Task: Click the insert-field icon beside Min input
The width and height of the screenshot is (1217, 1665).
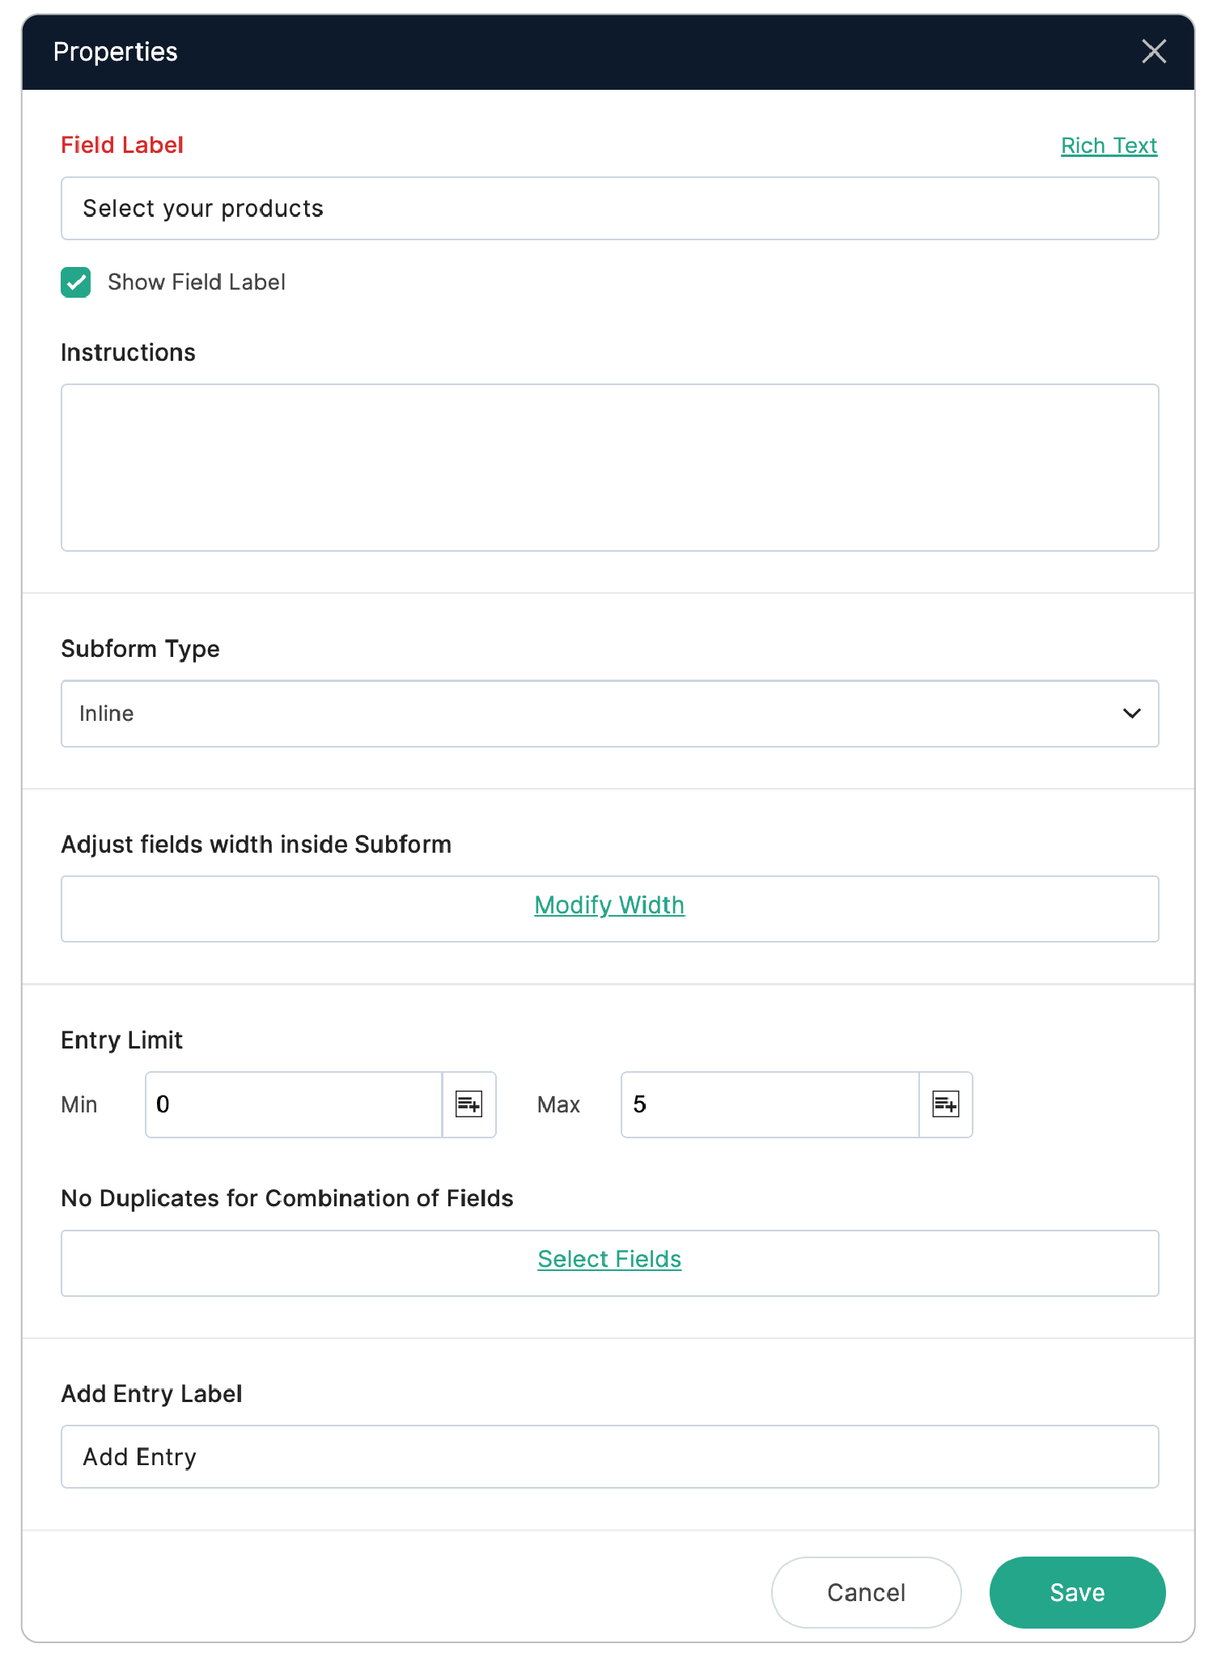Action: [469, 1104]
